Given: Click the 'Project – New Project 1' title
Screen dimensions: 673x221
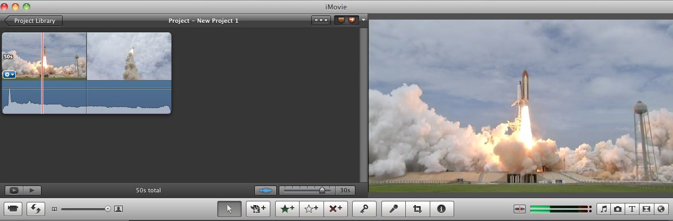Looking at the screenshot, I should pyautogui.click(x=203, y=21).
